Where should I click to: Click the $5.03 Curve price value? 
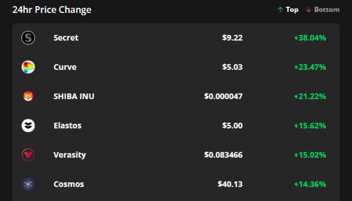pyautogui.click(x=232, y=67)
